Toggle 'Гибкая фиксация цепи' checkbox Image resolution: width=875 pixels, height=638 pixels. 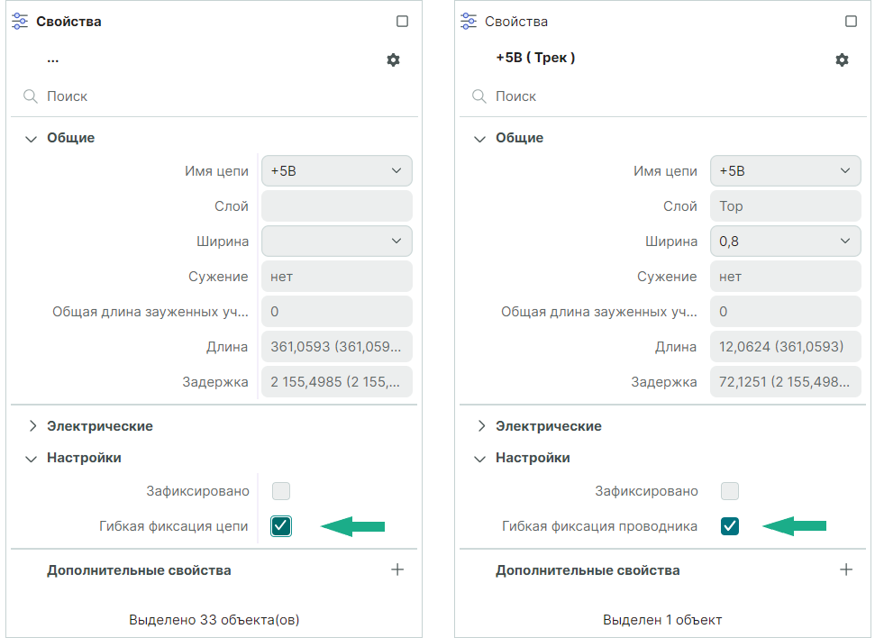(281, 526)
